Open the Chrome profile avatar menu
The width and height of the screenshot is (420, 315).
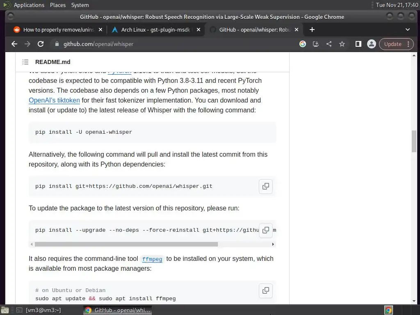(x=372, y=44)
